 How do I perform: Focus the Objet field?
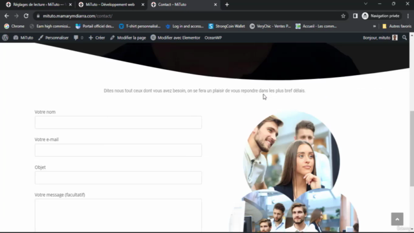tap(118, 177)
